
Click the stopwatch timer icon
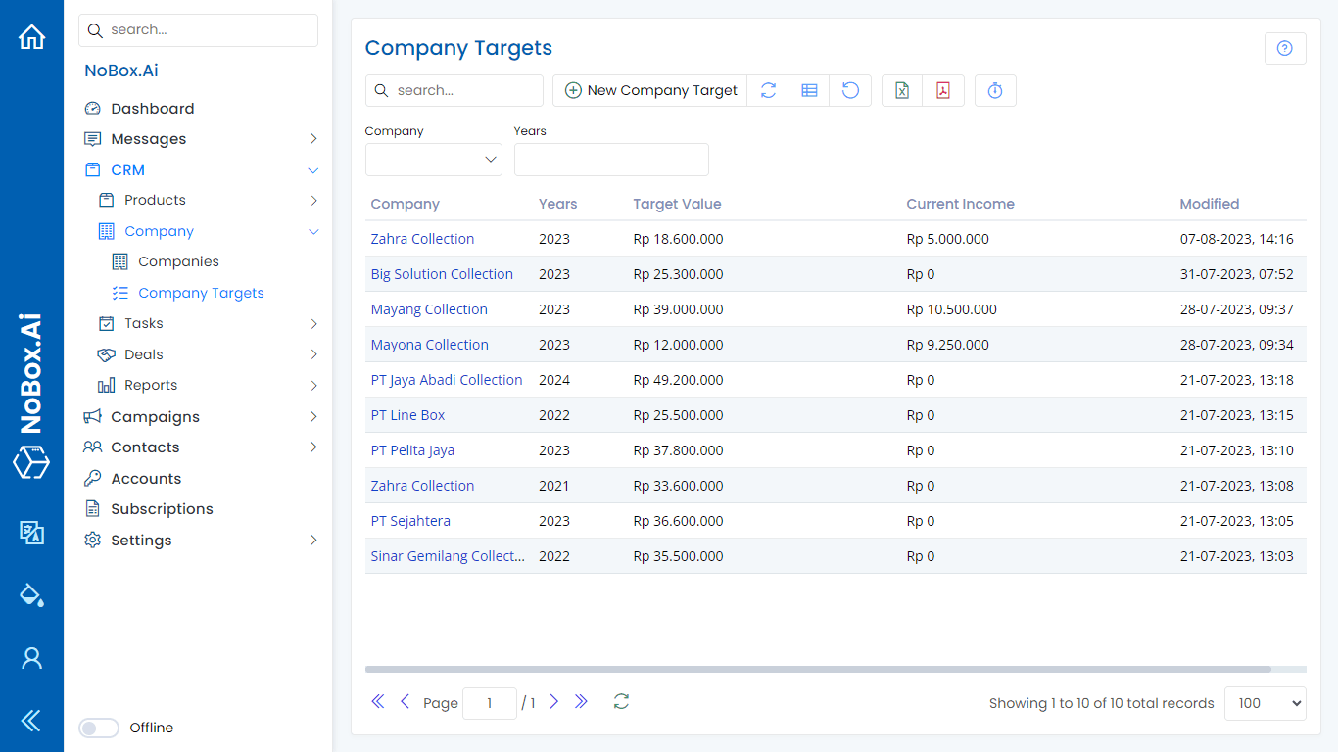pos(995,90)
